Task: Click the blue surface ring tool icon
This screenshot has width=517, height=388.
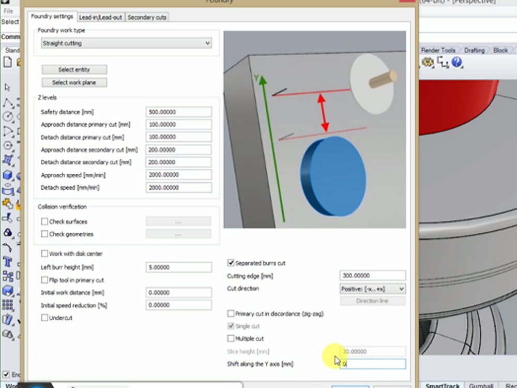Action: pyautogui.click(x=8, y=190)
